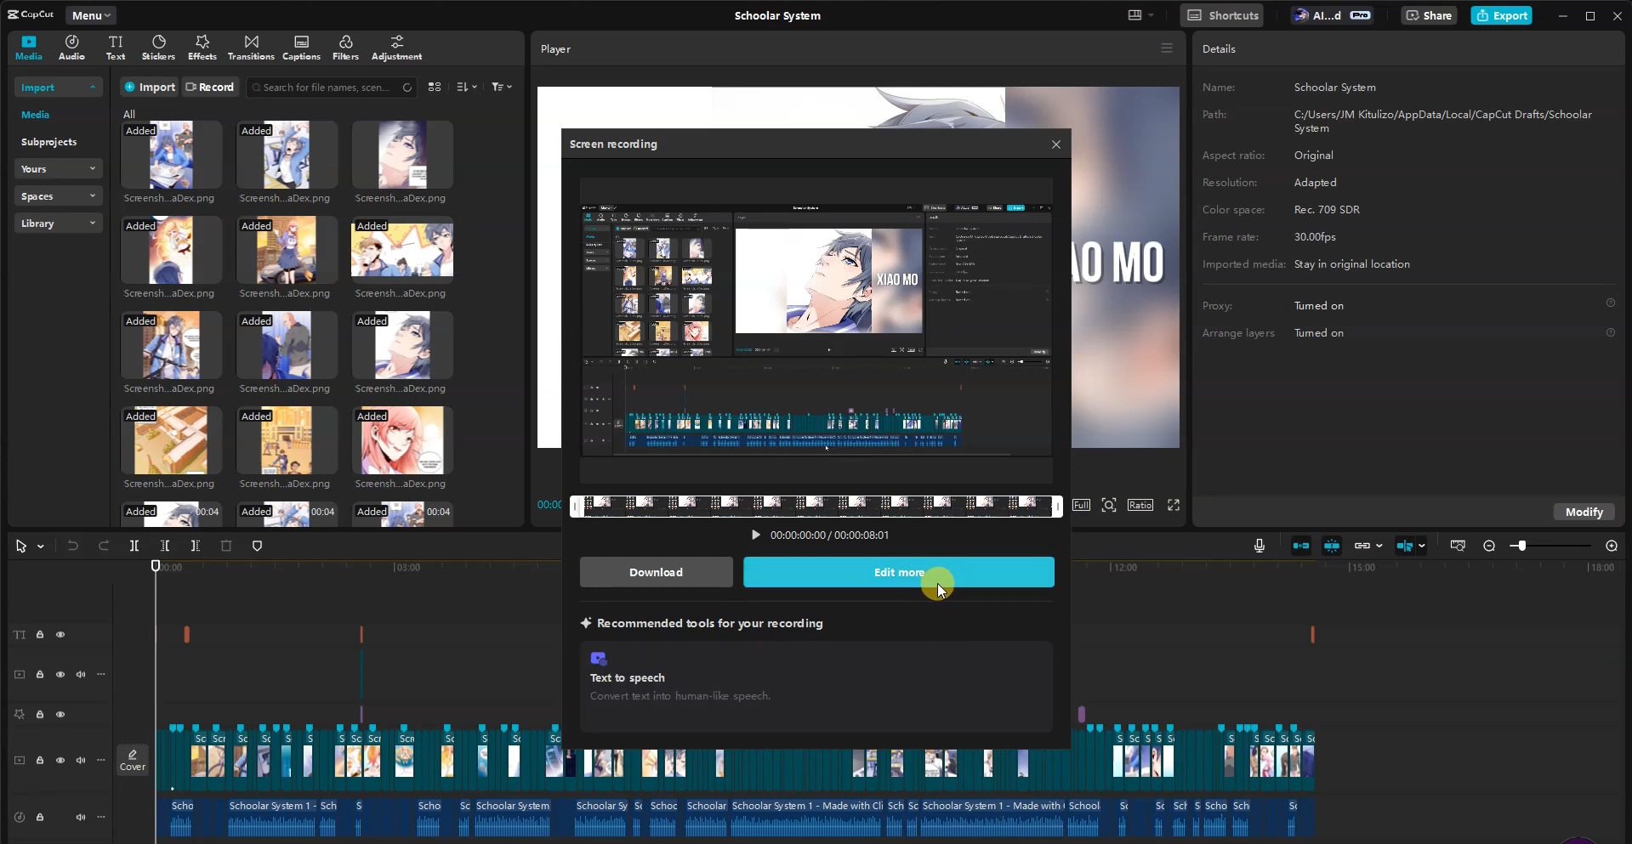Open the Filters panel
This screenshot has width=1632, height=844.
pos(345,47)
